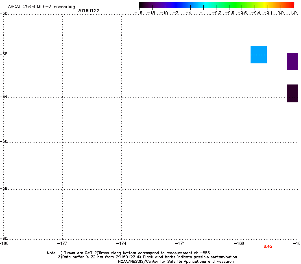Click the -58 latitude axis label

click(x=4, y=188)
